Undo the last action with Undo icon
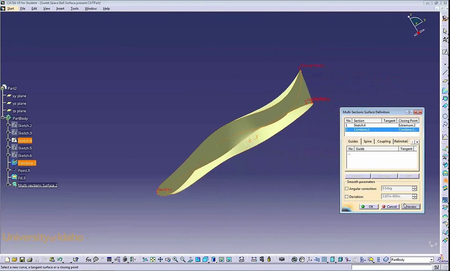Viewport: 450px width, 271px height. (x=60, y=259)
